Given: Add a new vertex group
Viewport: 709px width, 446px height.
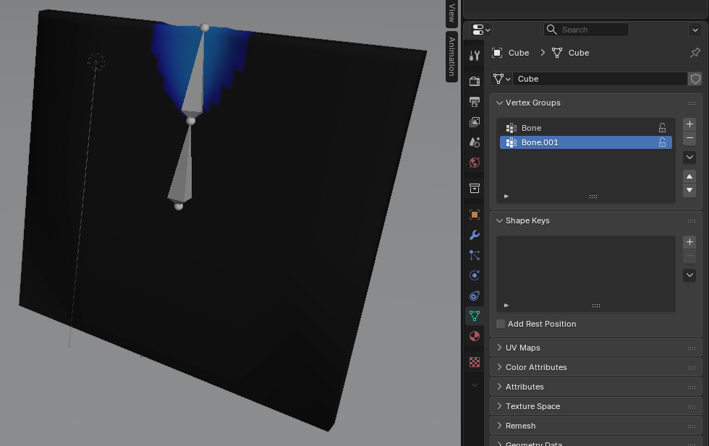Looking at the screenshot, I should [689, 124].
